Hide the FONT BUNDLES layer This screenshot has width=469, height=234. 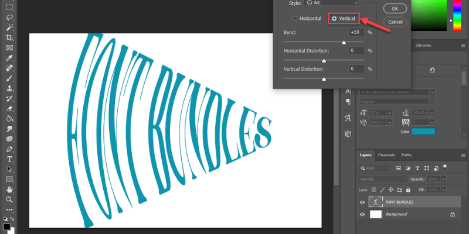point(362,202)
